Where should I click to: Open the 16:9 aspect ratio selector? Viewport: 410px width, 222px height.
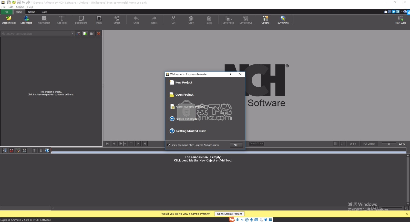pos(353,144)
